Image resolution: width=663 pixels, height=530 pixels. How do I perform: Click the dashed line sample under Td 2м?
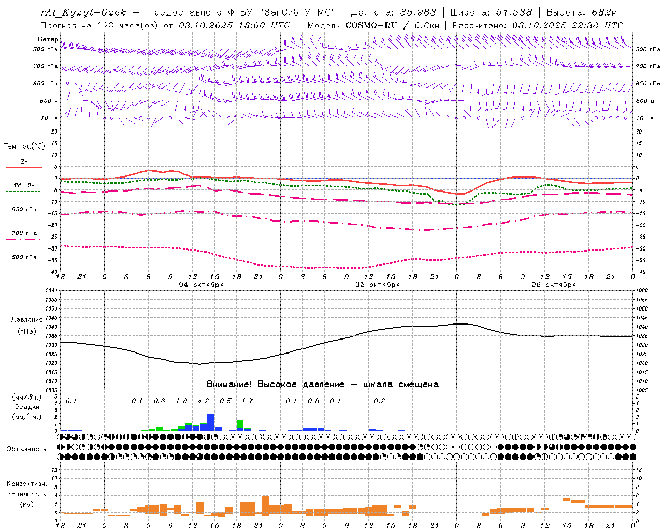23,191
